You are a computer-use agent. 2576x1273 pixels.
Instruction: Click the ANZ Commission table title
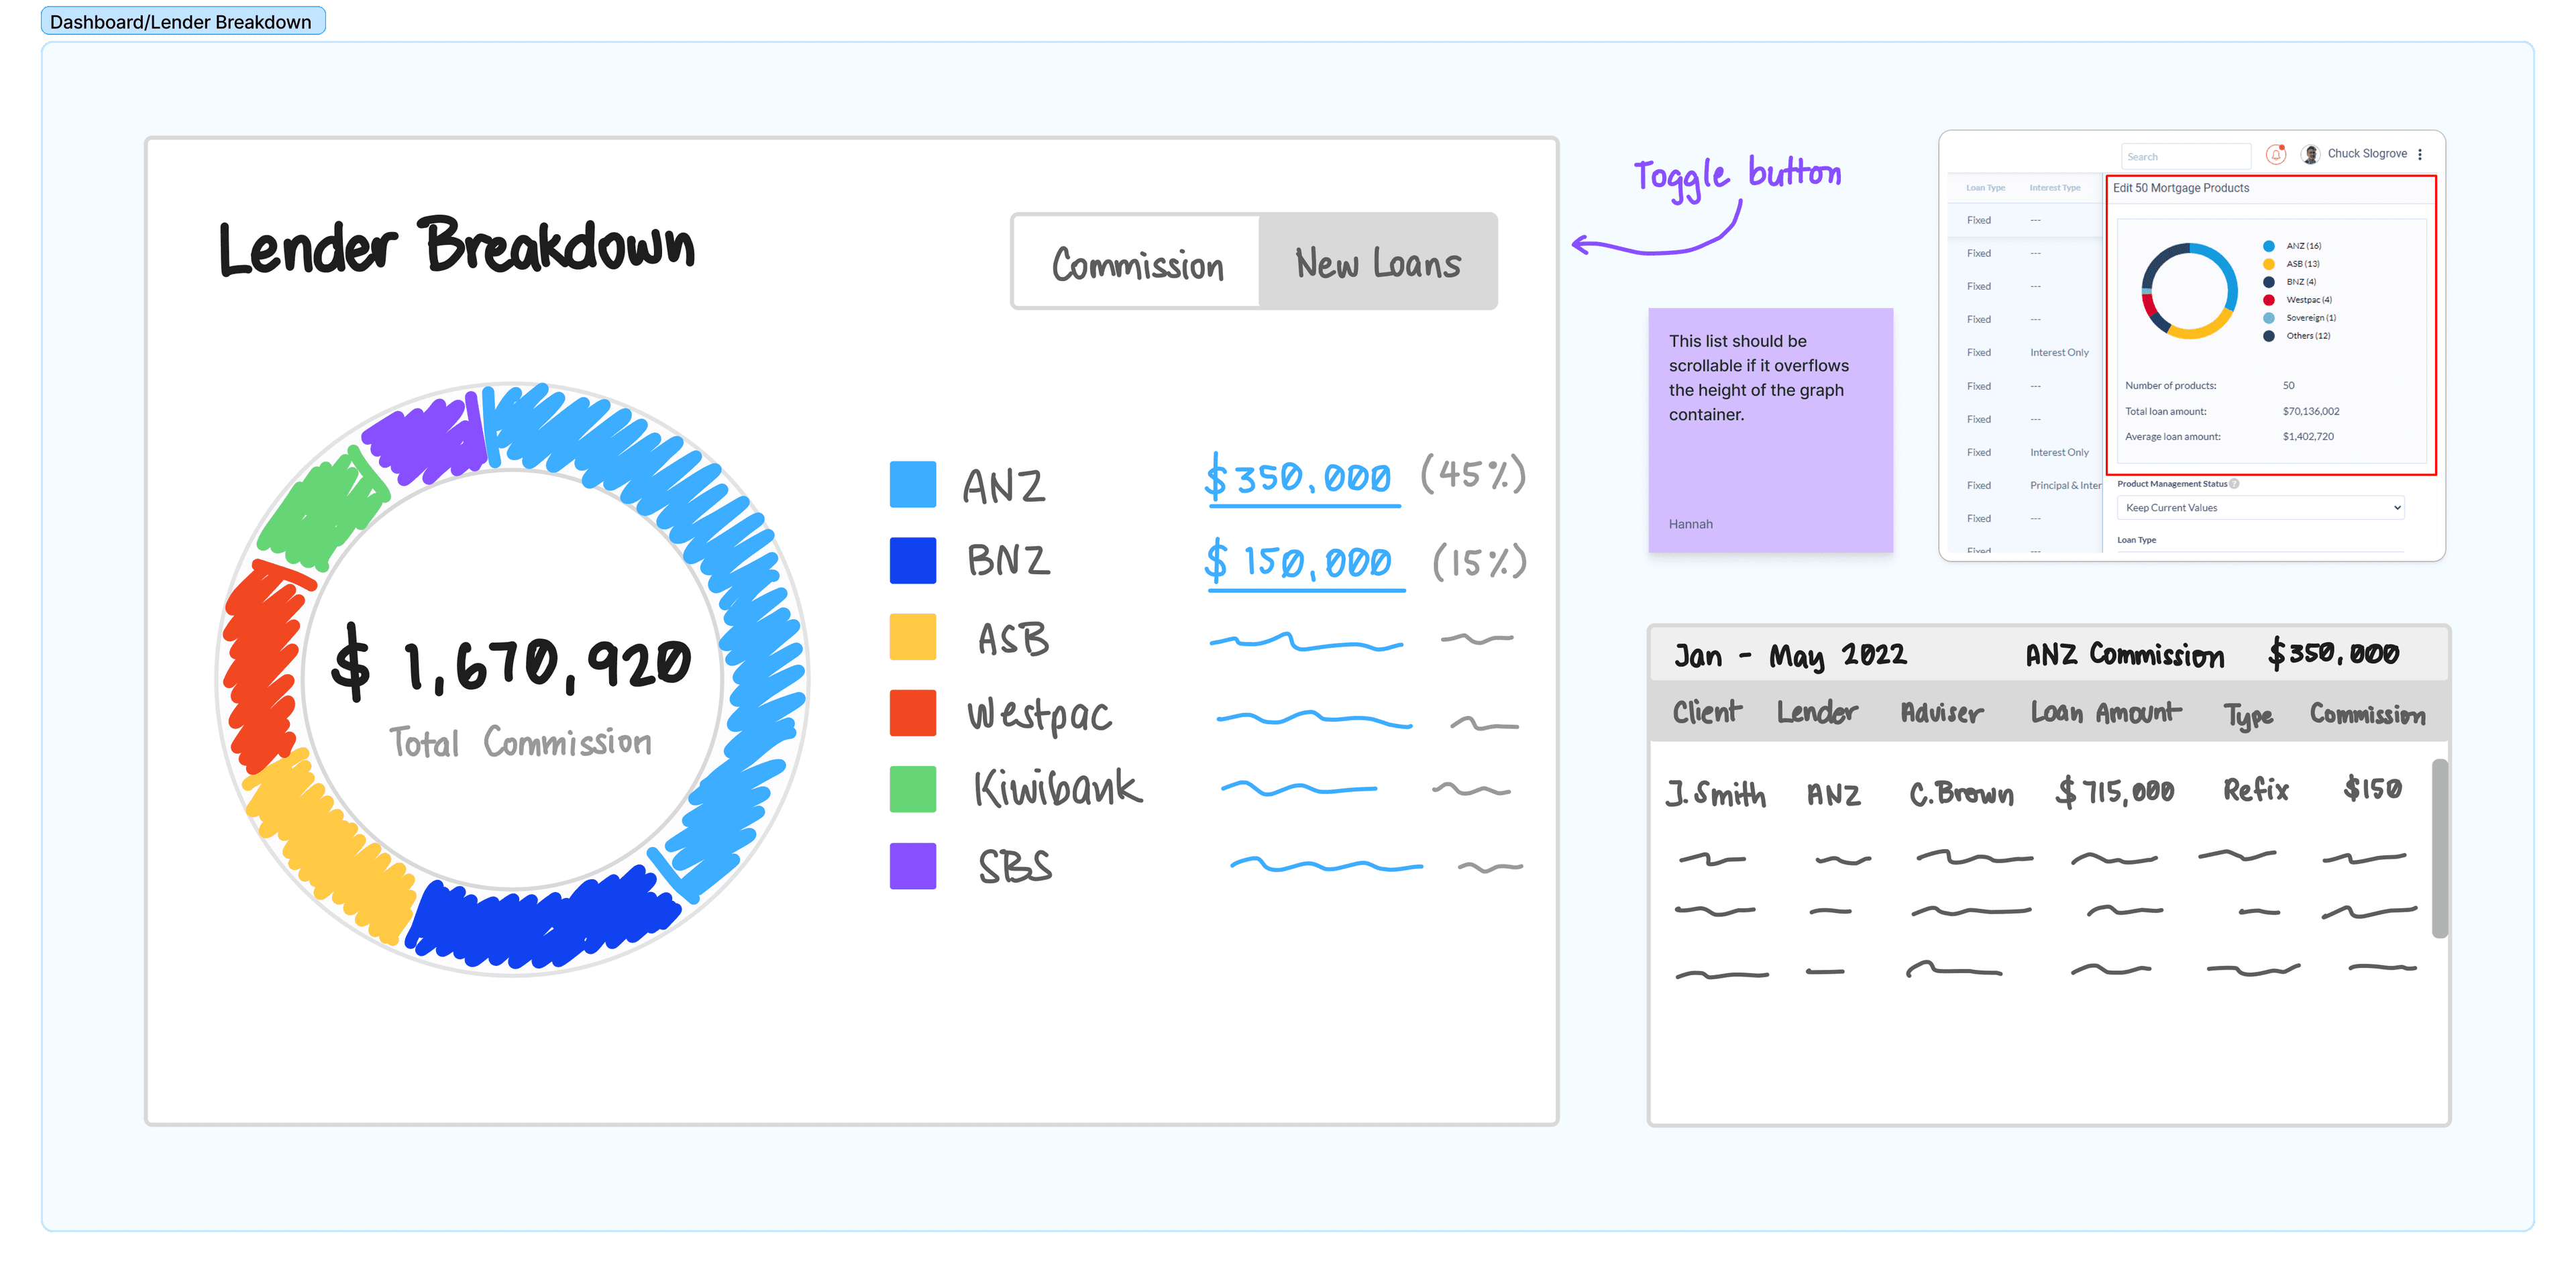(2125, 655)
